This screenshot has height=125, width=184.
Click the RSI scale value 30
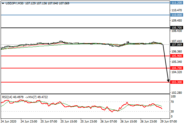click(172, 111)
